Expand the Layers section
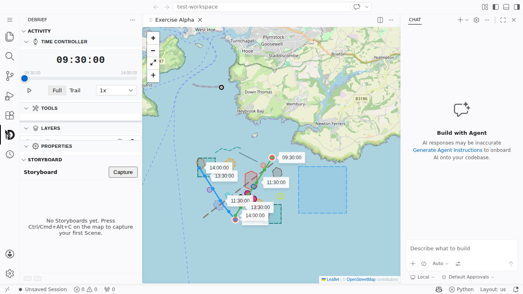523x294 pixels. pyautogui.click(x=26, y=128)
